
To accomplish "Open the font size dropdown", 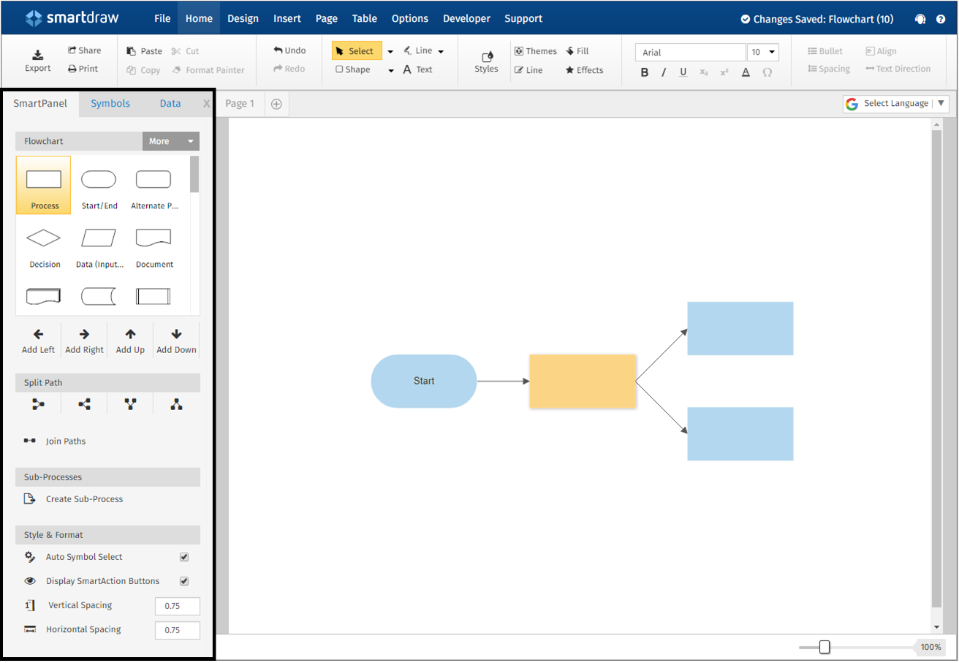I will [x=771, y=52].
